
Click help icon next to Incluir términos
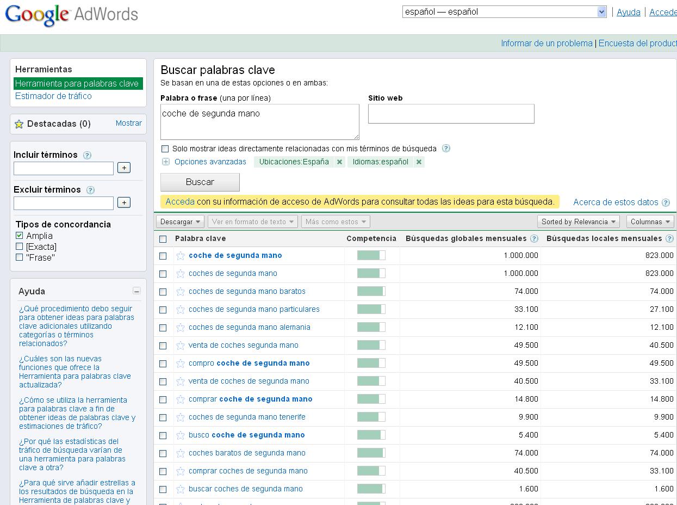(87, 155)
